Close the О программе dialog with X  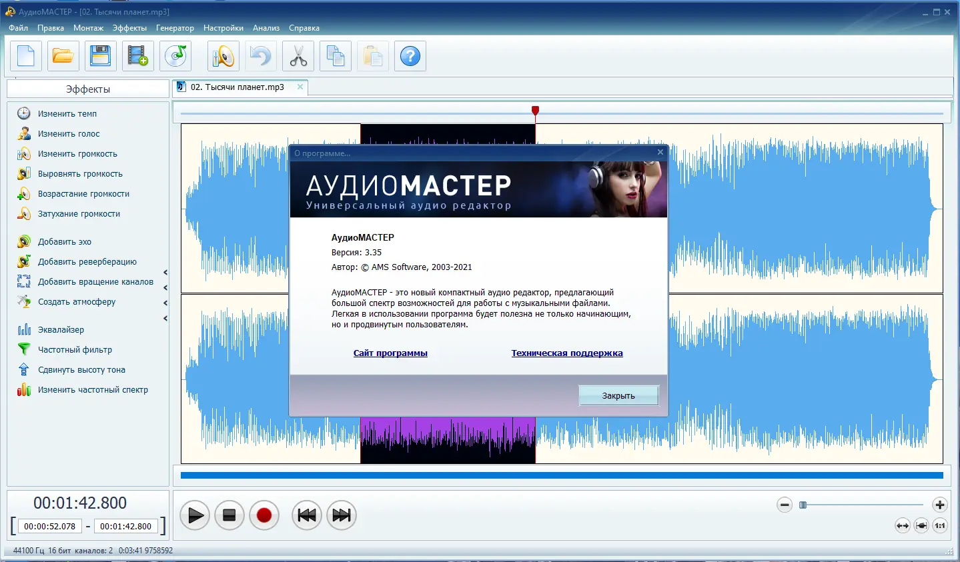(x=660, y=152)
